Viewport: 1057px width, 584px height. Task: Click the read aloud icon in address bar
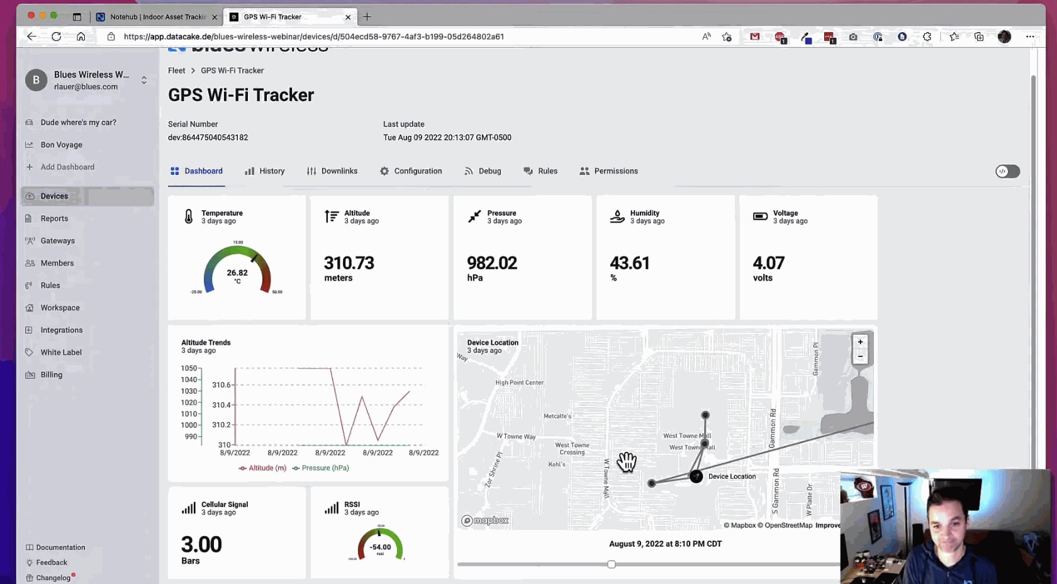(707, 36)
